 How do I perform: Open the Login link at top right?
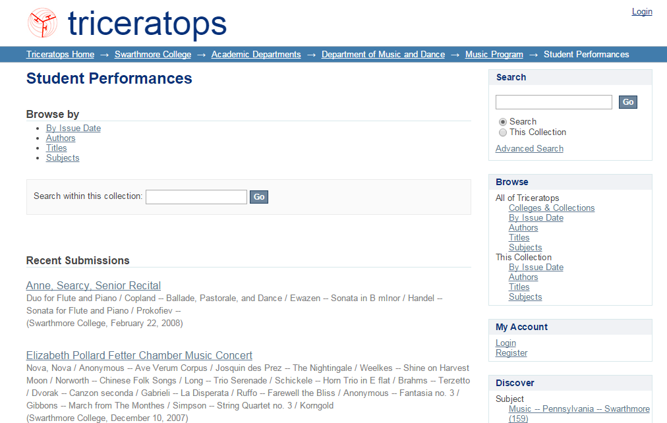point(642,11)
